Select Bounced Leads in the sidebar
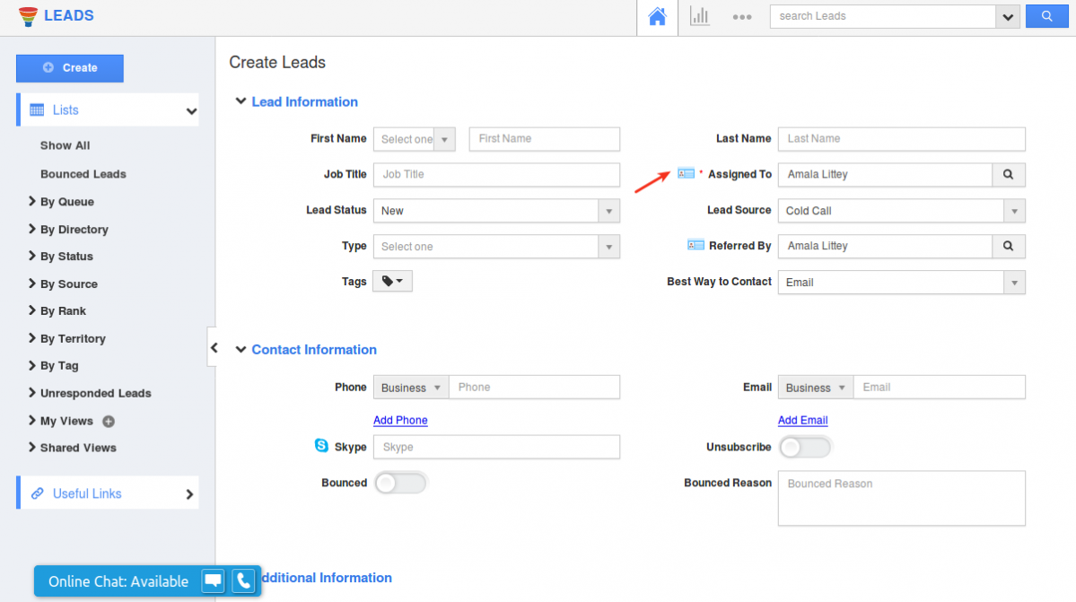Screen dimensions: 1076x602 (x=83, y=174)
